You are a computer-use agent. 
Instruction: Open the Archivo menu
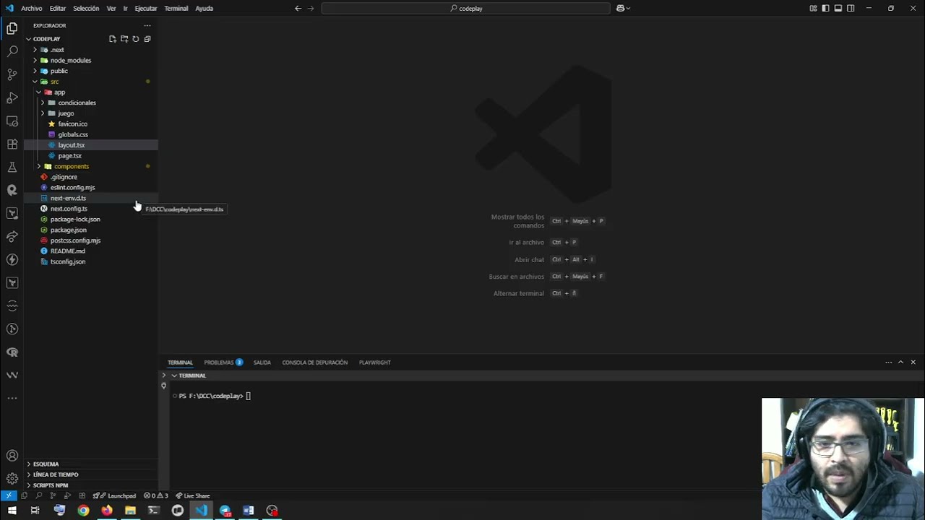coord(32,9)
